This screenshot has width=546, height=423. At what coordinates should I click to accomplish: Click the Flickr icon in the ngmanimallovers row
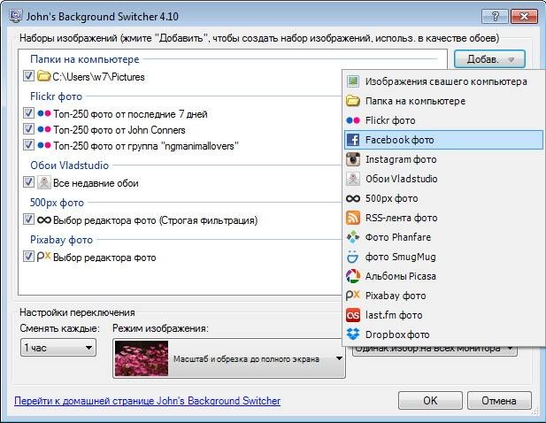(x=44, y=145)
